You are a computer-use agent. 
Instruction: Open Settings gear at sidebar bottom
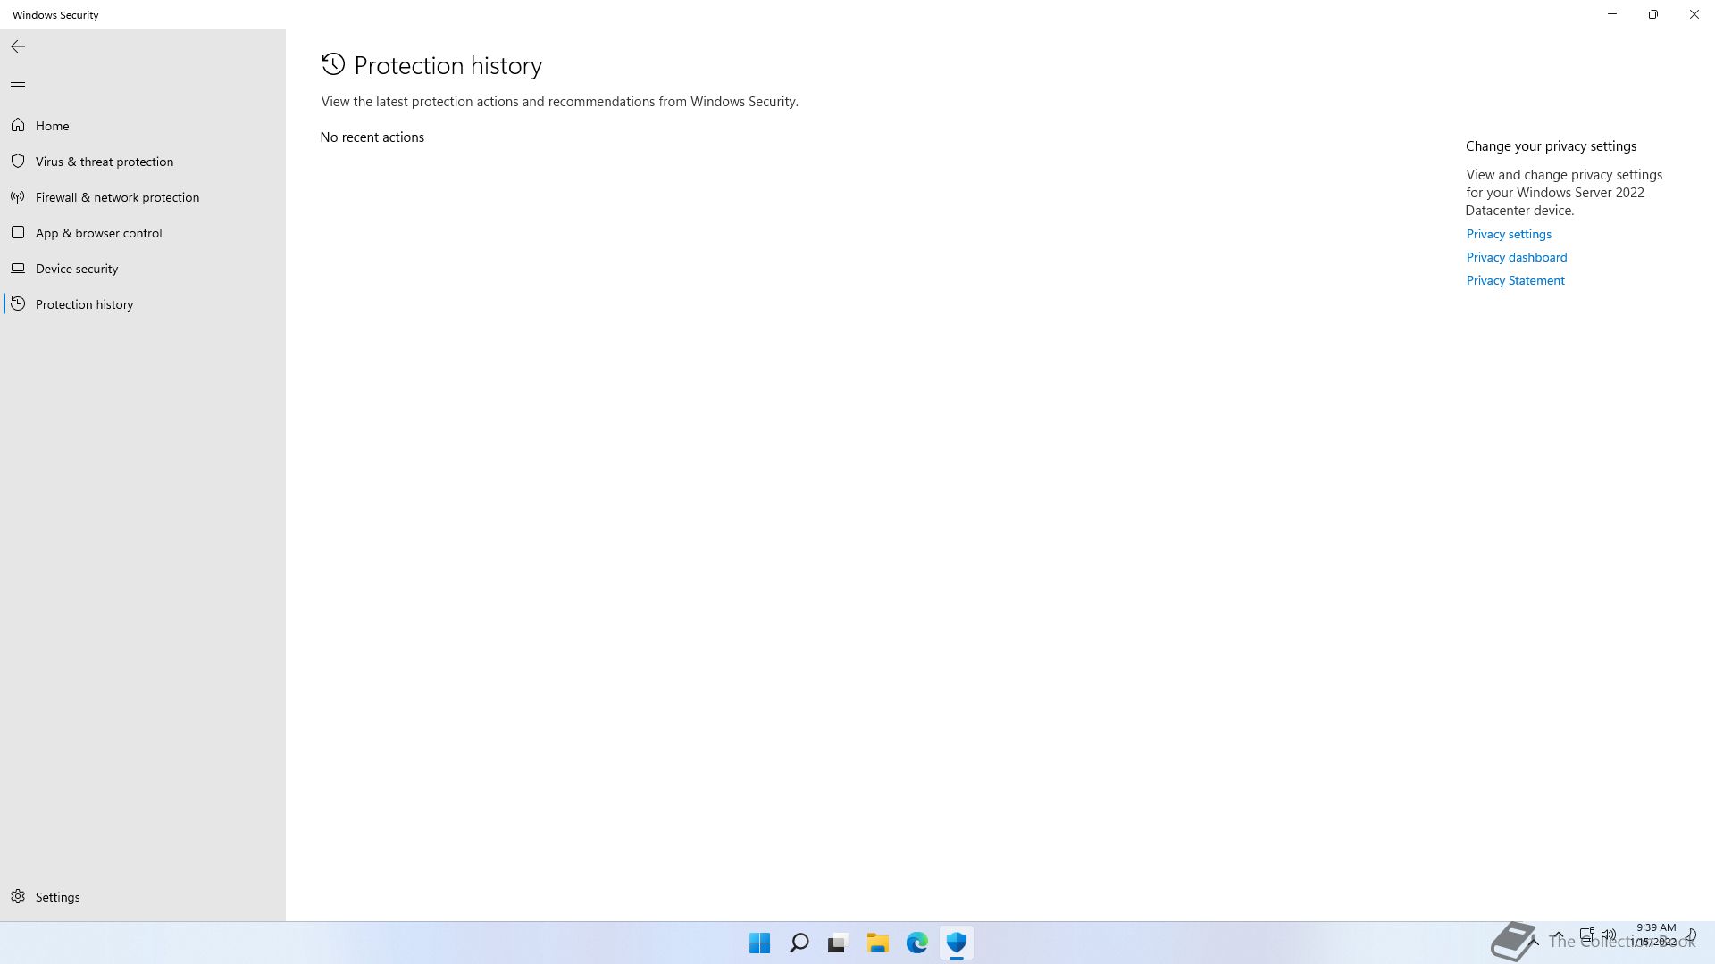point(18,896)
